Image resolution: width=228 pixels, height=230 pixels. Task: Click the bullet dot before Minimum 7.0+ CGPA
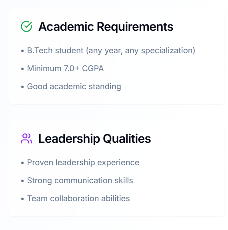22,69
